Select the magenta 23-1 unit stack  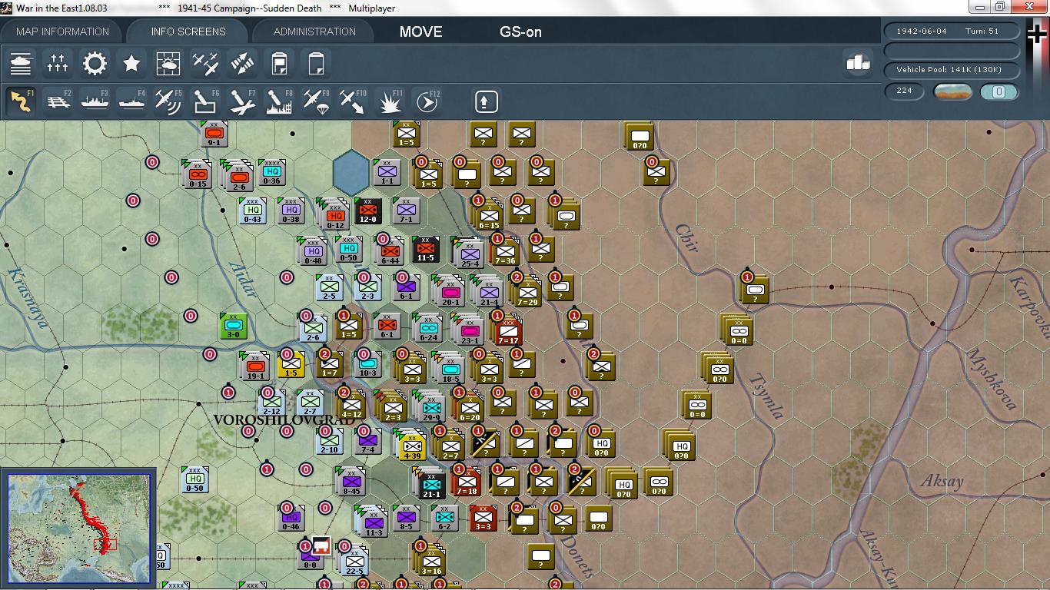click(469, 330)
